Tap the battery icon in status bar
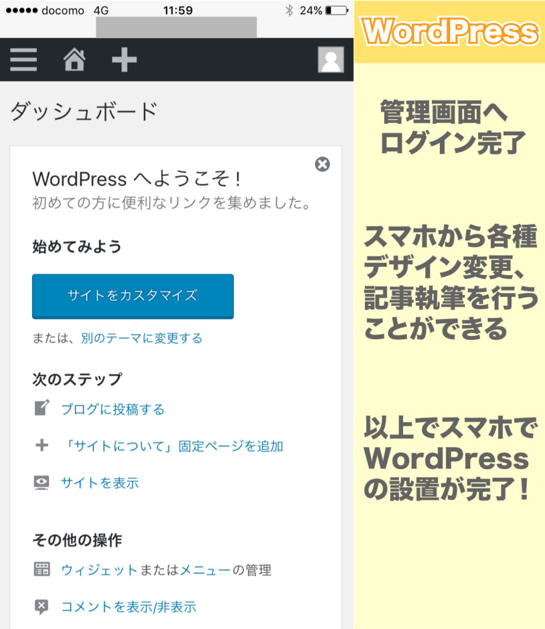Image resolution: width=545 pixels, height=629 pixels. [x=336, y=10]
